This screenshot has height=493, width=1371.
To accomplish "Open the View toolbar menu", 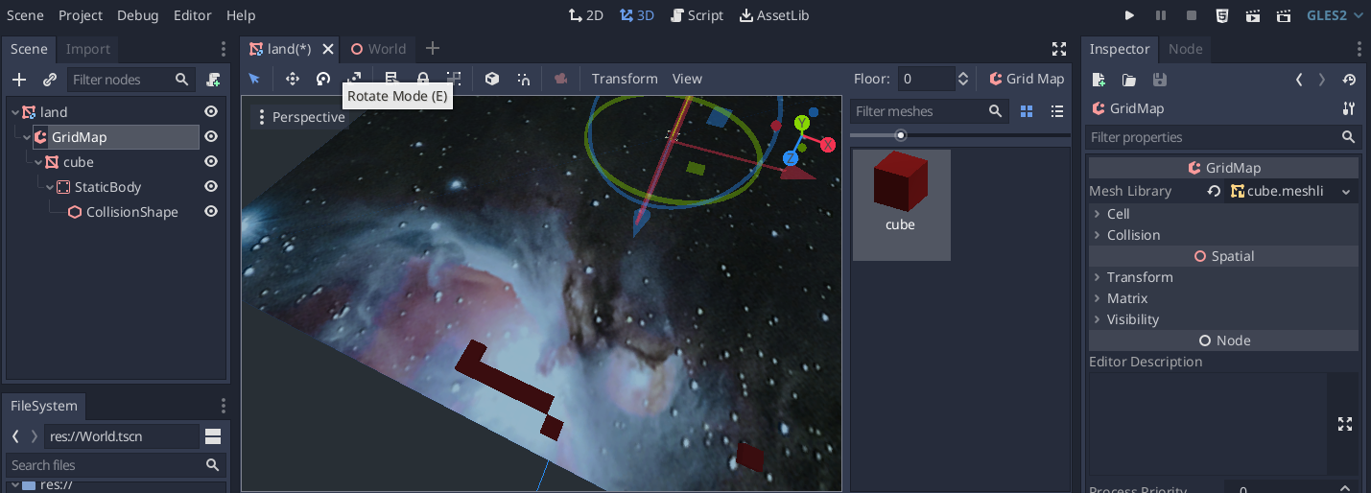I will tap(687, 79).
